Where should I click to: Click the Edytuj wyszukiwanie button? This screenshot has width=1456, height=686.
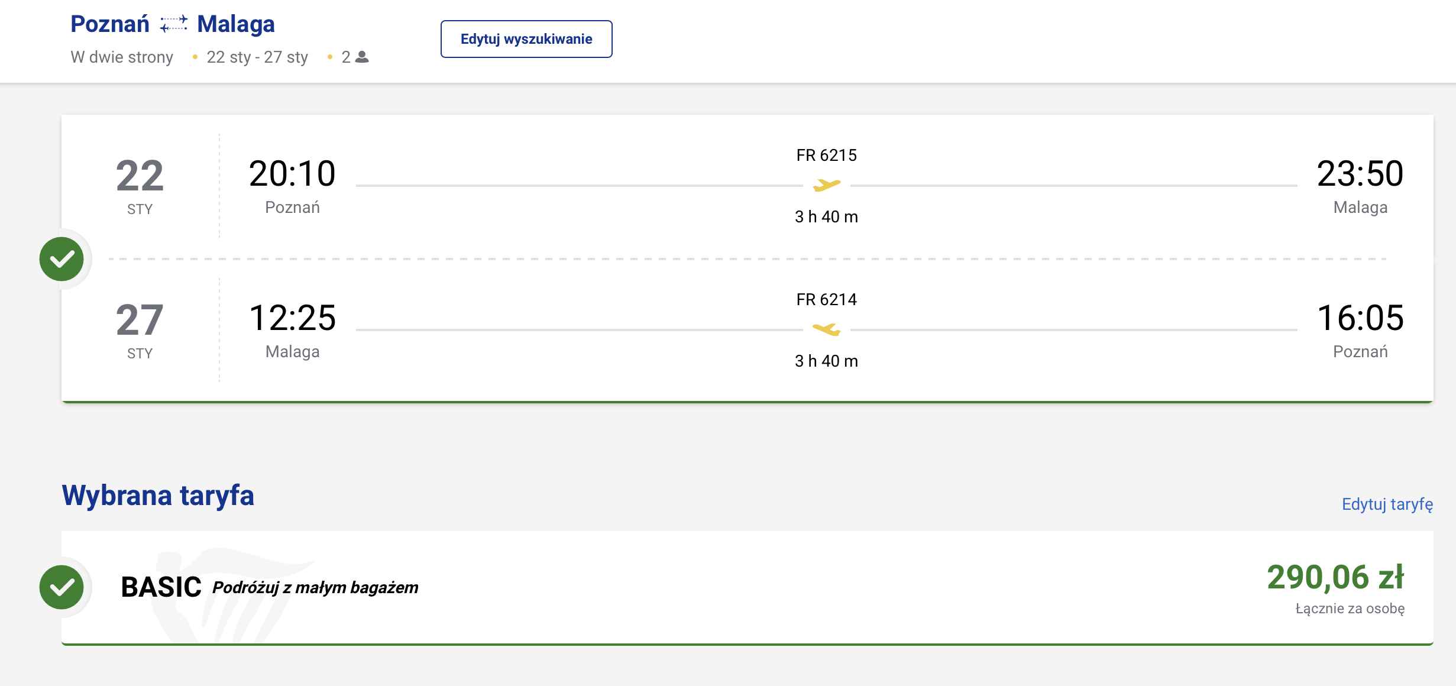point(526,39)
